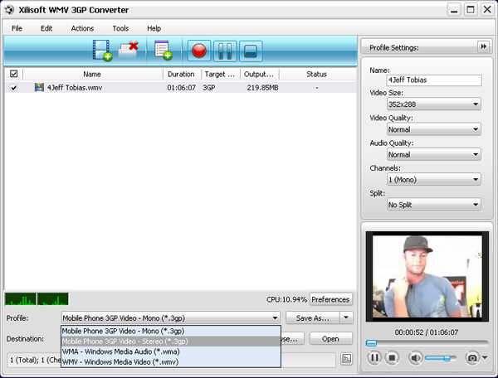Screen dimensions: 498x378
Task: Click the Add profile list icon
Action: pos(164,50)
